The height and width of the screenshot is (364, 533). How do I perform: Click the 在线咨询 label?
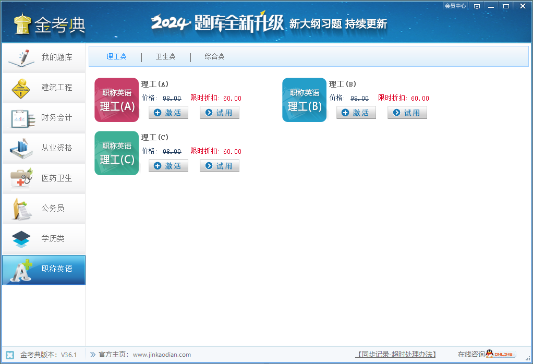tap(471, 354)
